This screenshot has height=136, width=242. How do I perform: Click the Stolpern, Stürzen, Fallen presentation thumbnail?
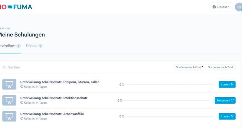[x=9, y=84]
